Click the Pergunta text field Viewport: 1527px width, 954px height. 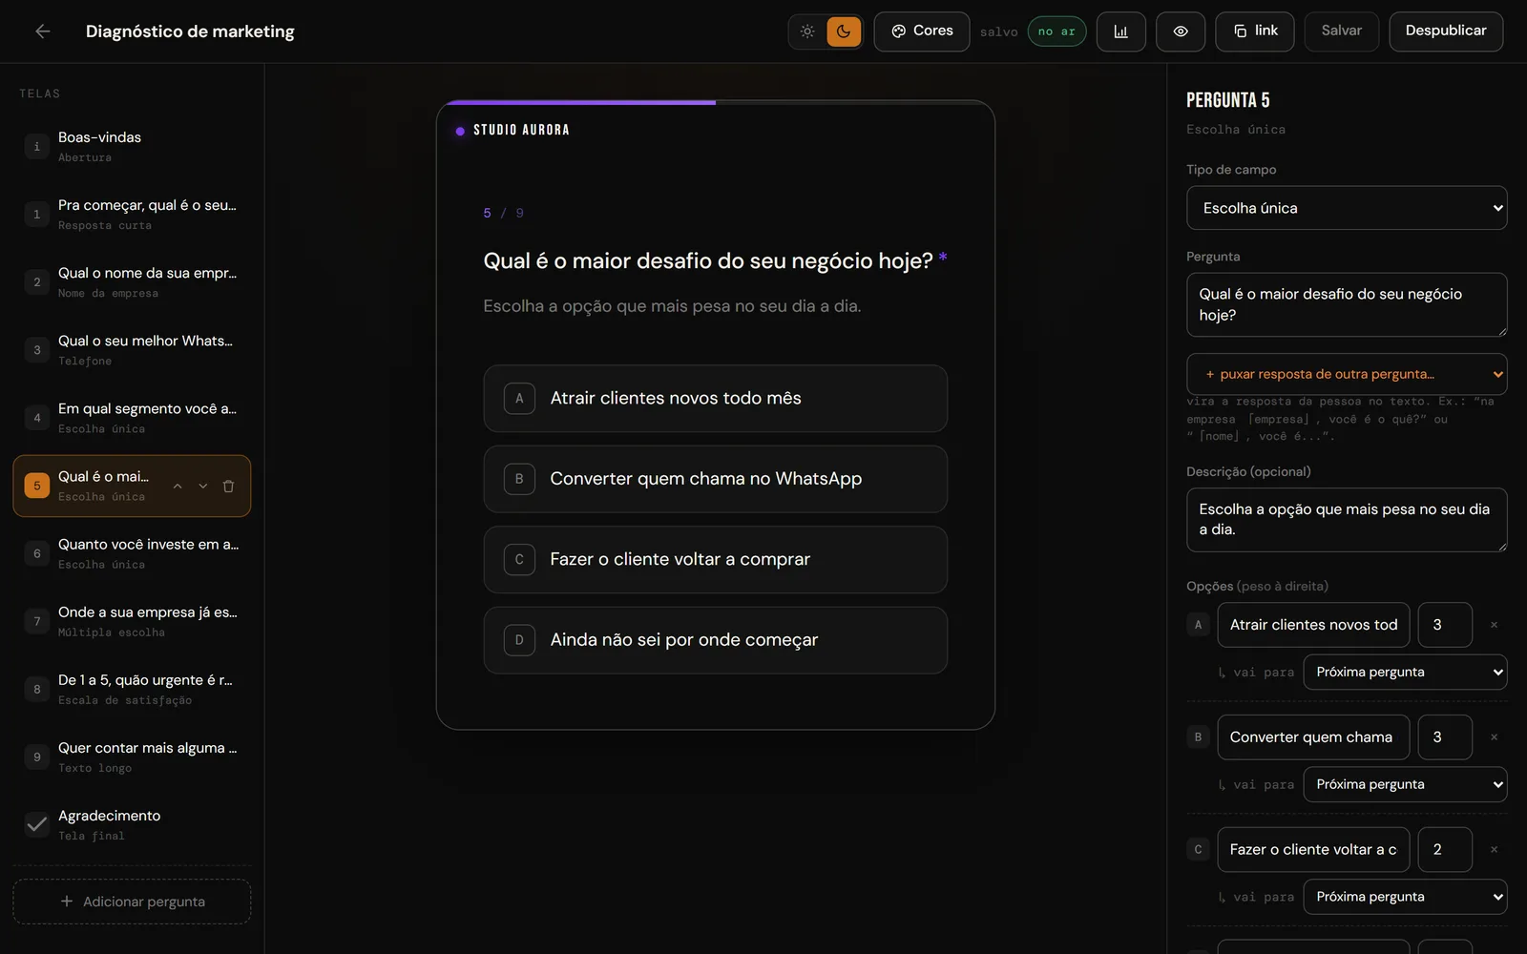1347,305
